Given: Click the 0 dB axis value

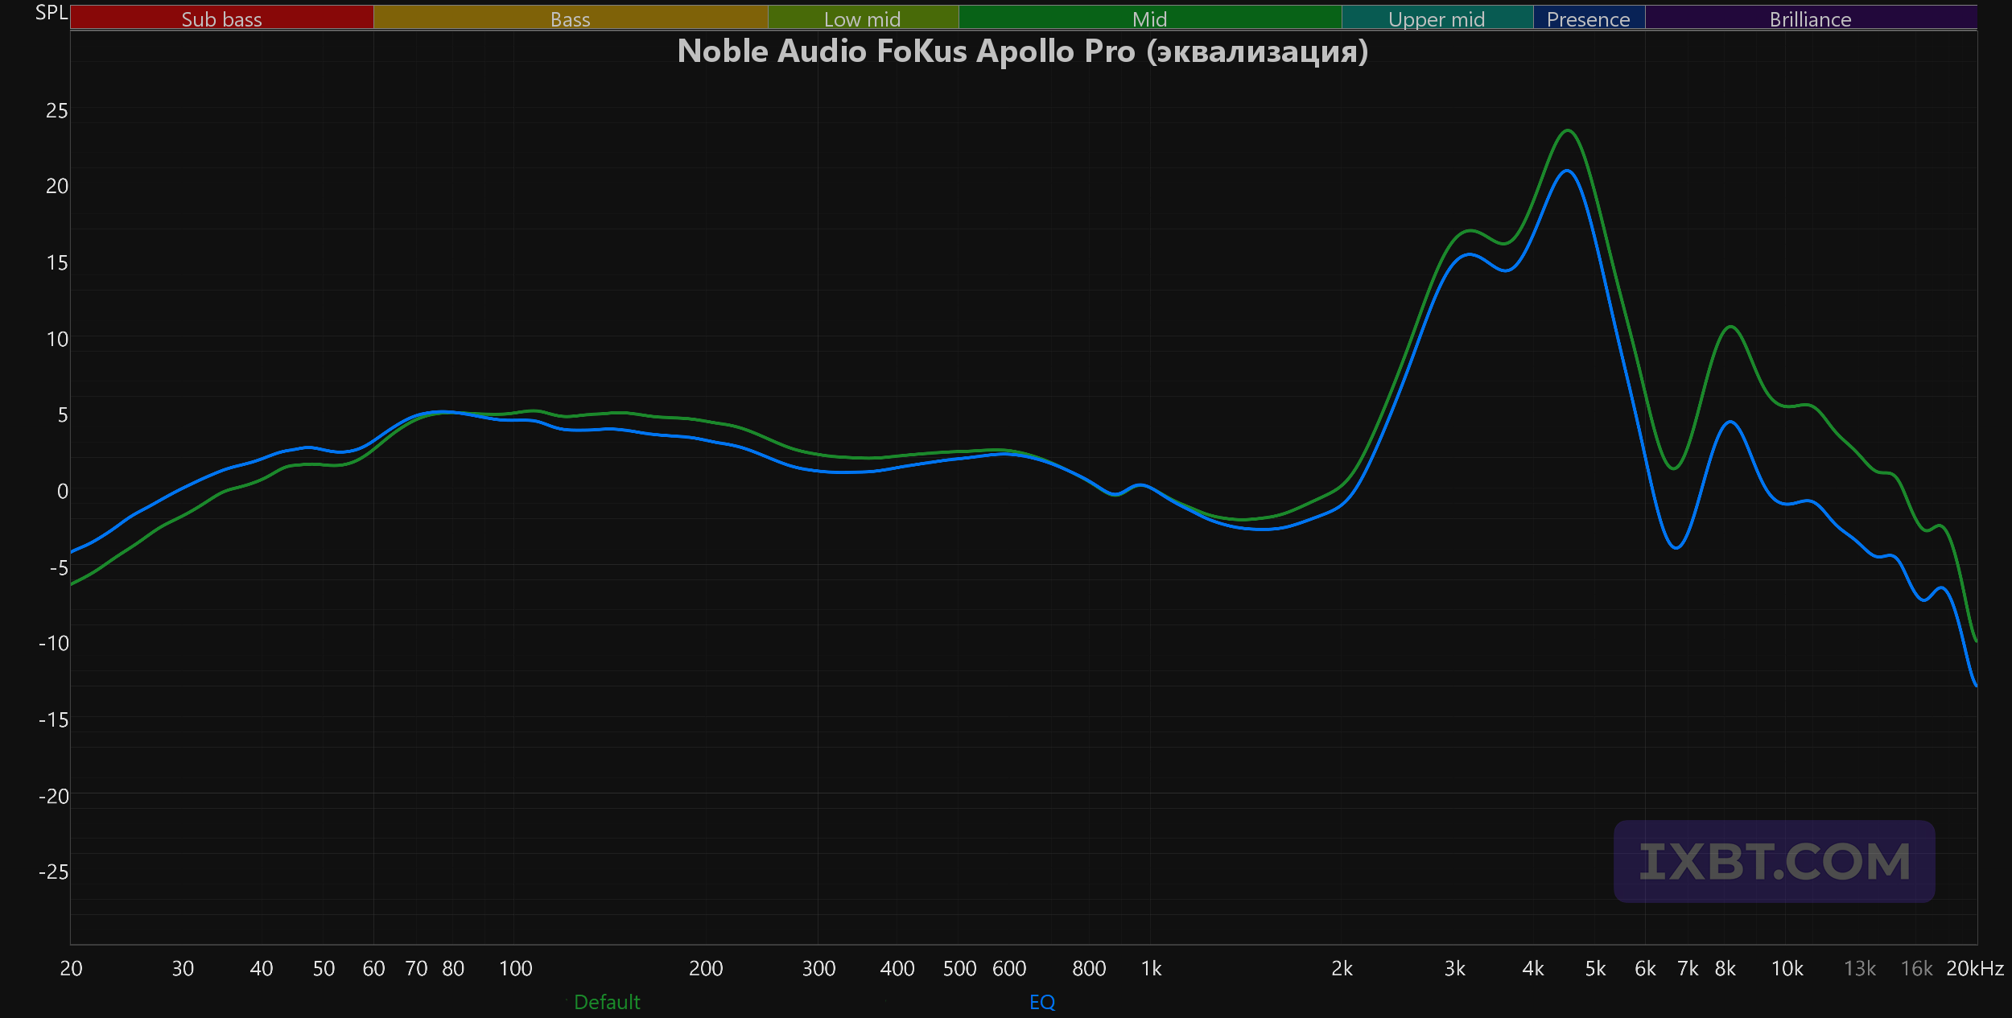Looking at the screenshot, I should pos(63,491).
